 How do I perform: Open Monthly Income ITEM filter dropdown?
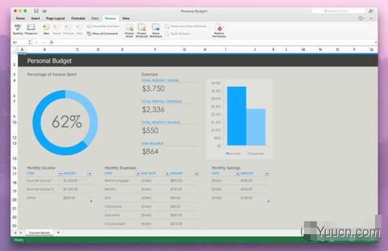point(61,174)
